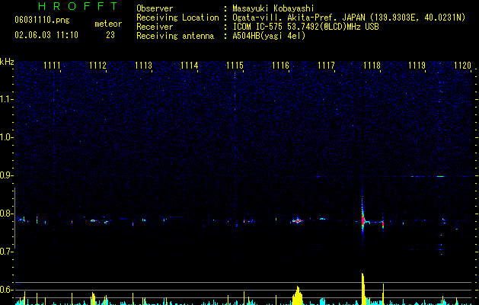Click the "Receiving antenna" field label

175,36
